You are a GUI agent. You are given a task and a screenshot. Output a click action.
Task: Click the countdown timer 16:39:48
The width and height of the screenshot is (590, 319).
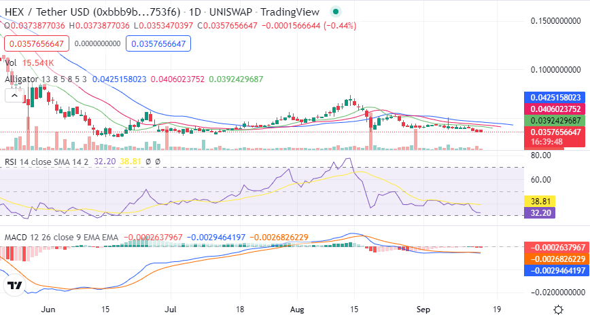(546, 142)
